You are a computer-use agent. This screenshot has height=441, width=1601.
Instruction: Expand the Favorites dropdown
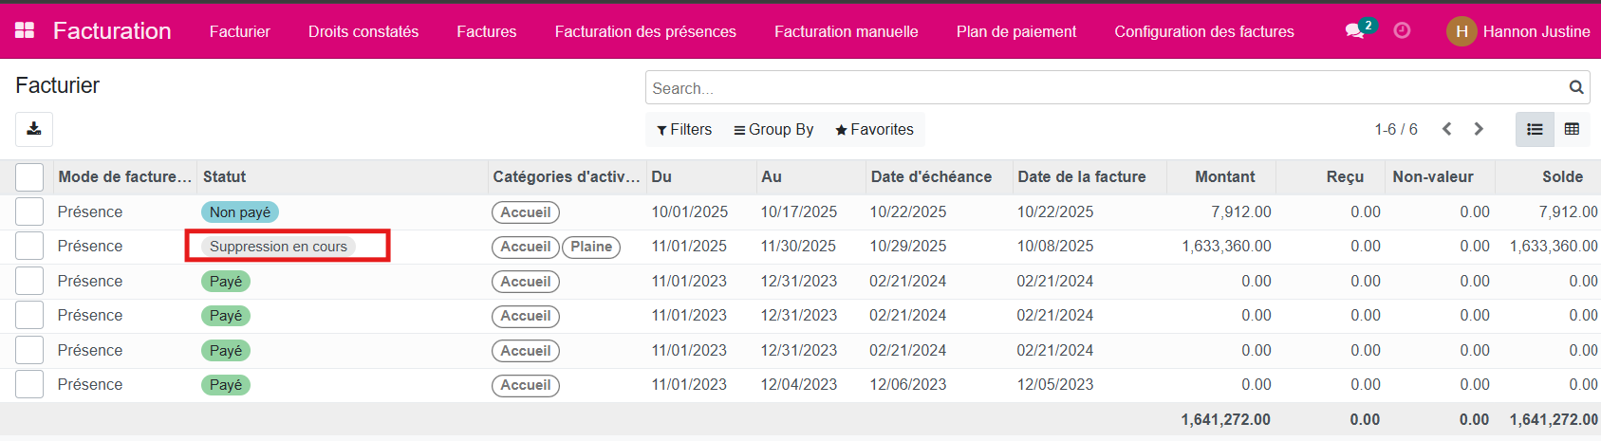tap(874, 130)
